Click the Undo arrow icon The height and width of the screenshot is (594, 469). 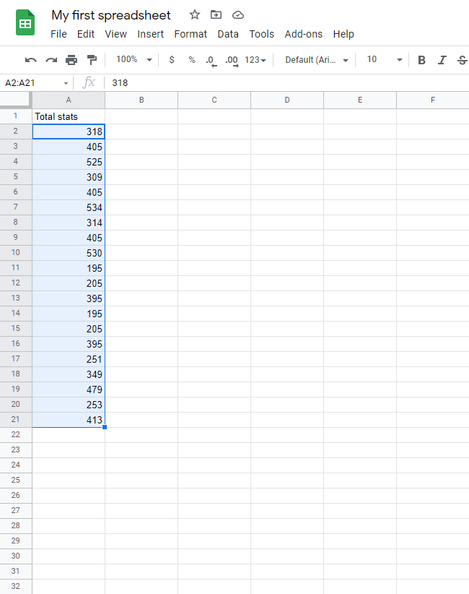[30, 60]
